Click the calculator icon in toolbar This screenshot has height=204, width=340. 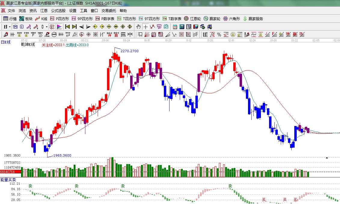click(x=182, y=27)
